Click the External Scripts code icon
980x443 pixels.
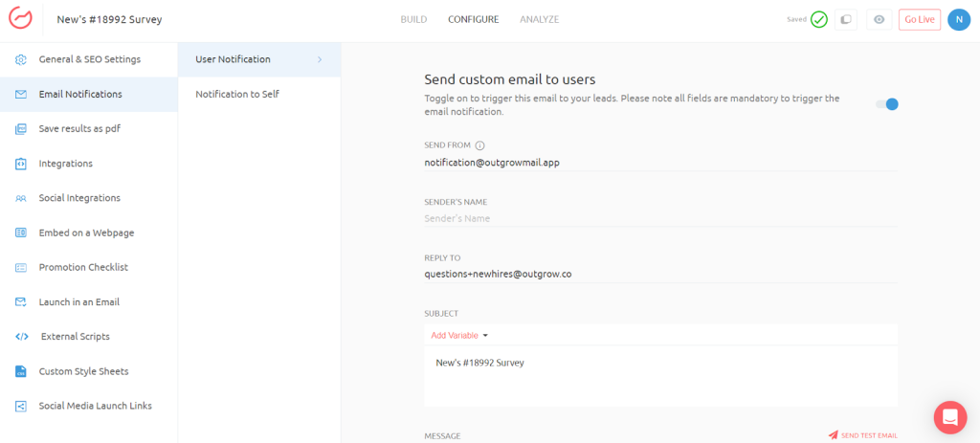(x=21, y=337)
